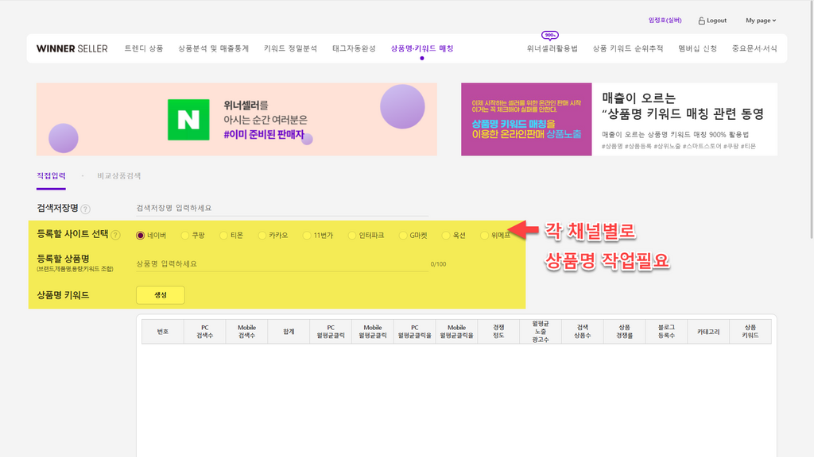
Task: Click the 검색상품수 column header
Action: pos(583,332)
